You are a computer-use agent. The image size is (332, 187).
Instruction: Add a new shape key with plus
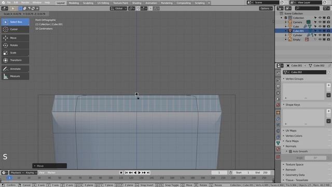pos(328,111)
